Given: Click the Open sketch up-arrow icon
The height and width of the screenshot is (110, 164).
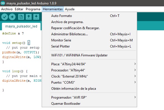Looking at the screenshot, I should [x=29, y=17].
